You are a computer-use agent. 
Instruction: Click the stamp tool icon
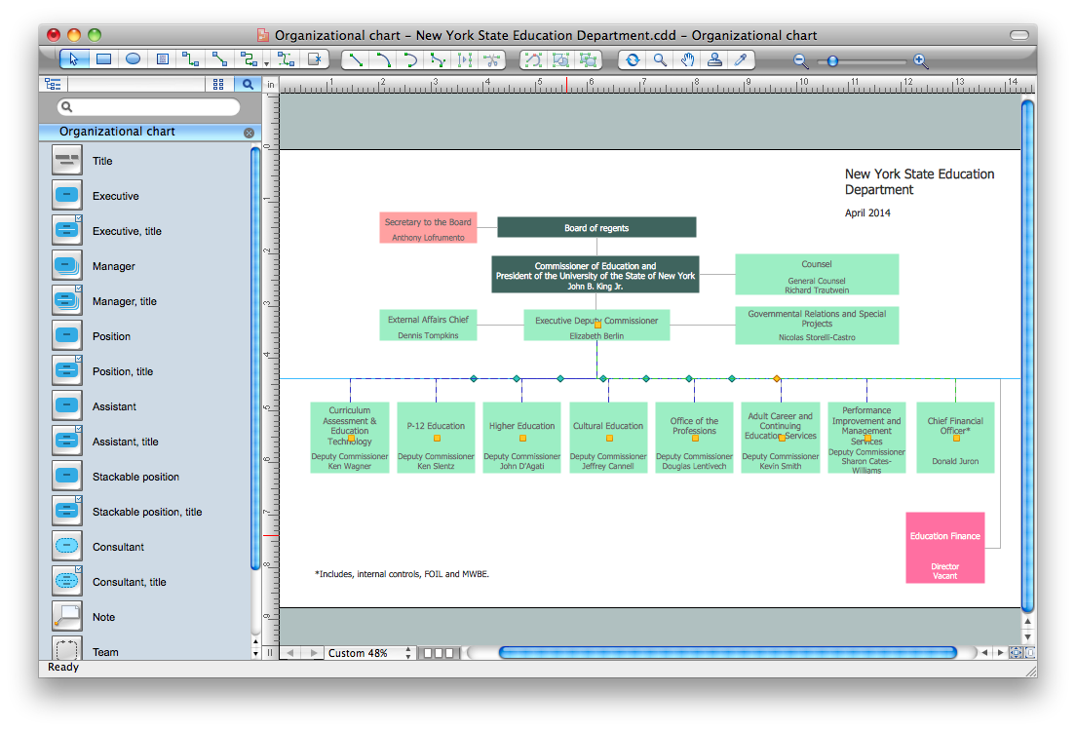(x=714, y=59)
